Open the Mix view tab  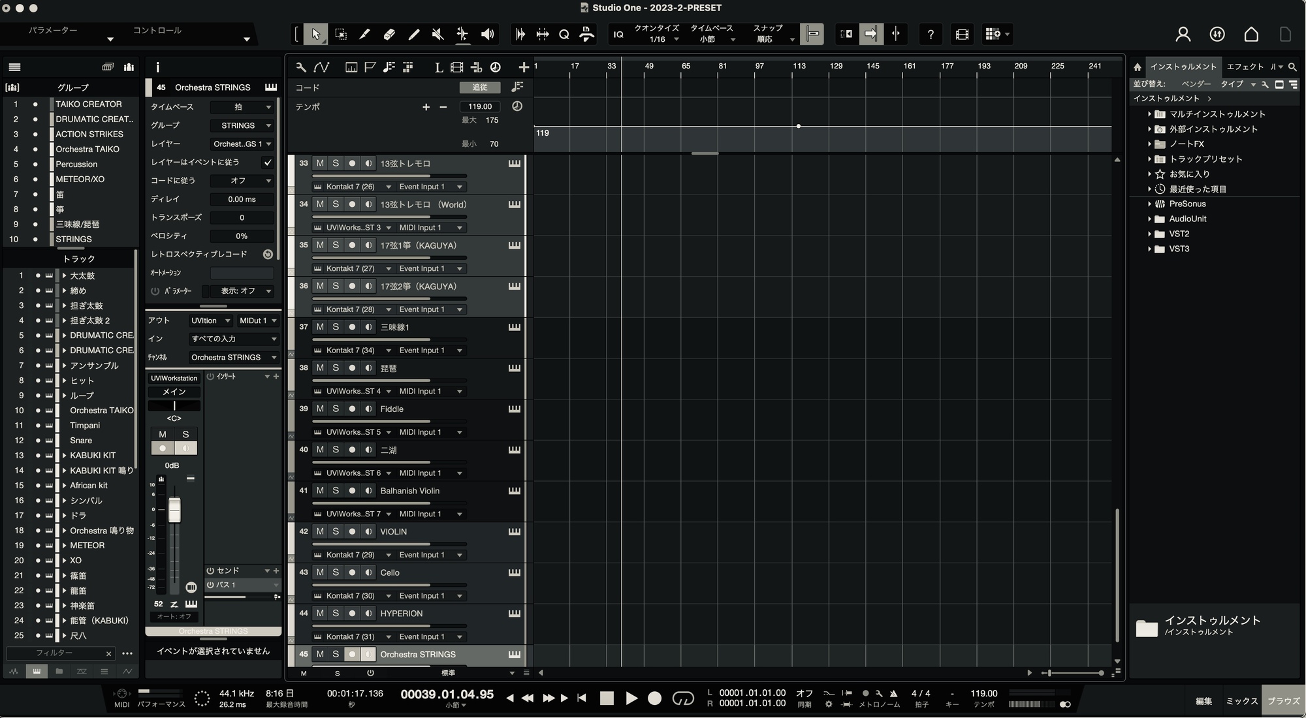(x=1241, y=701)
